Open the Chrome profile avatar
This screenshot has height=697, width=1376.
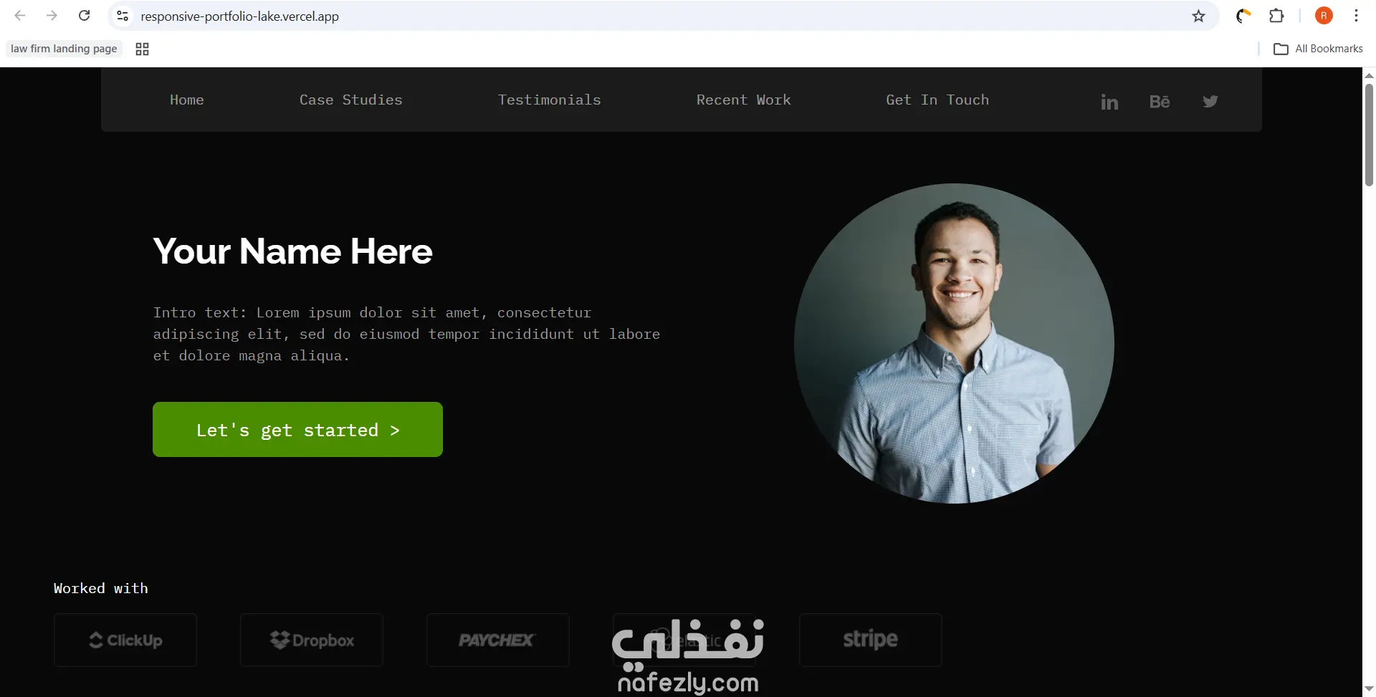[1324, 16]
